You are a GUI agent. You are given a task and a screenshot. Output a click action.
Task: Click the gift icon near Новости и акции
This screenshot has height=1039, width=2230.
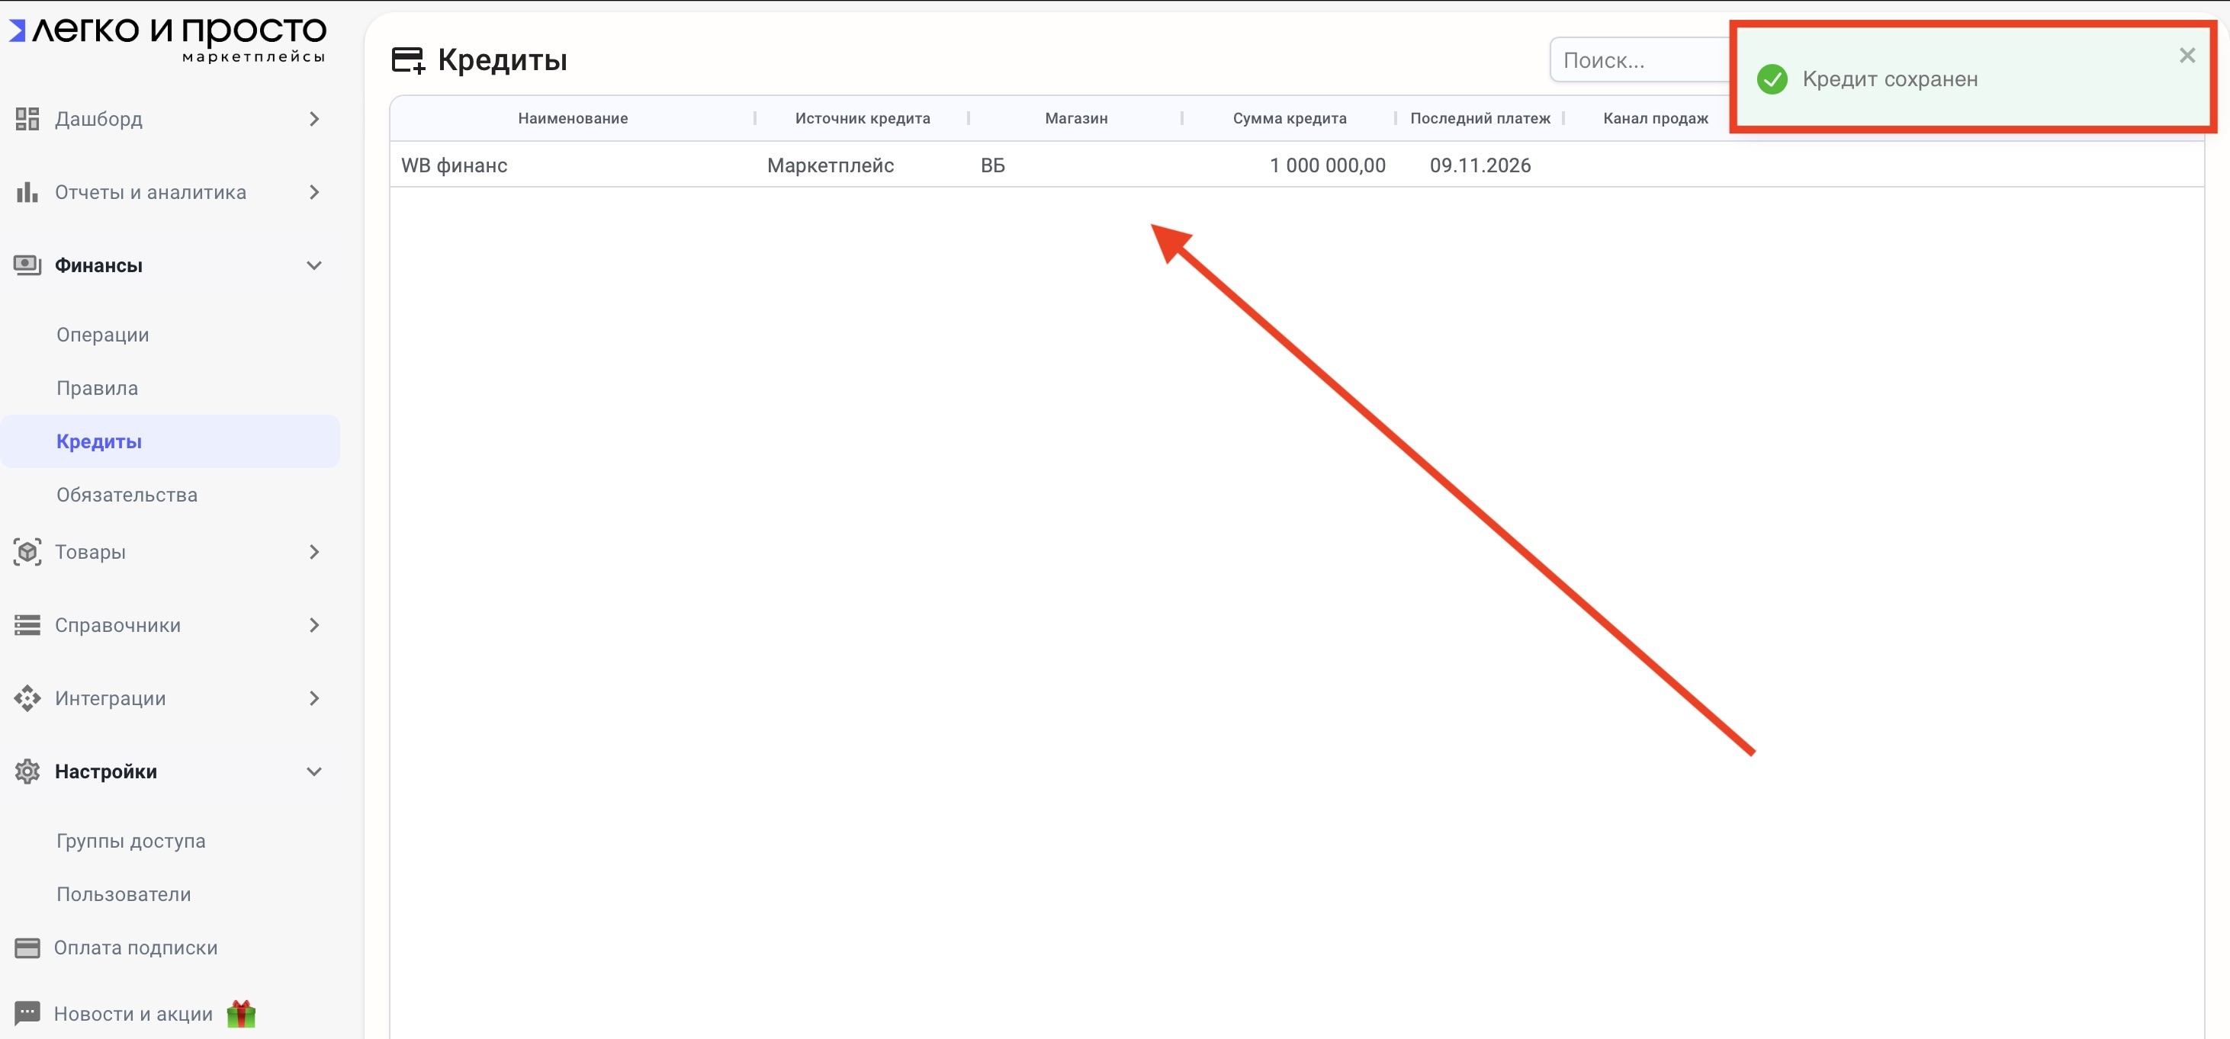(x=242, y=1013)
